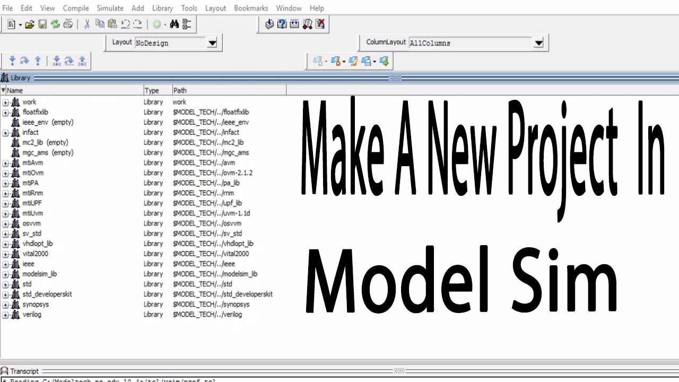Viewport: 679px width, 382px height.
Task: Click the save-format icon in lower toolbar
Action: [x=366, y=62]
